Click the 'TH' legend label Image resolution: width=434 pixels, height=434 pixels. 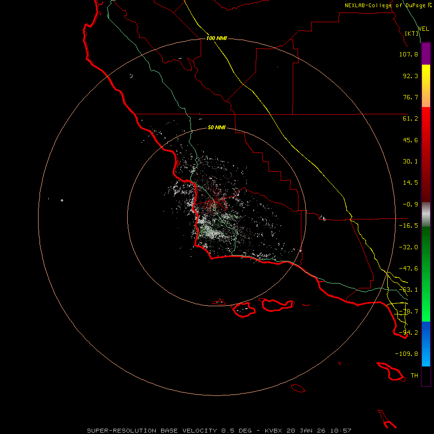[x=414, y=376]
